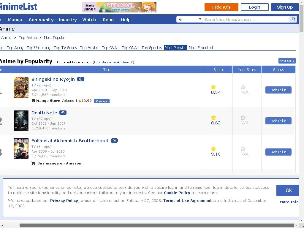Open Community menu
Viewport: 304px width, 228px height.
click(x=41, y=20)
